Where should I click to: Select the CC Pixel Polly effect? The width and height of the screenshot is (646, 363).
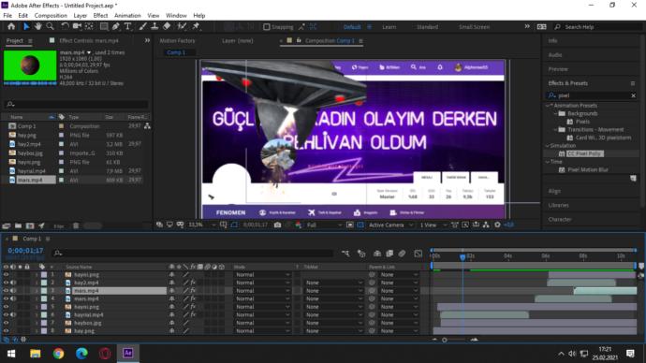pyautogui.click(x=584, y=153)
